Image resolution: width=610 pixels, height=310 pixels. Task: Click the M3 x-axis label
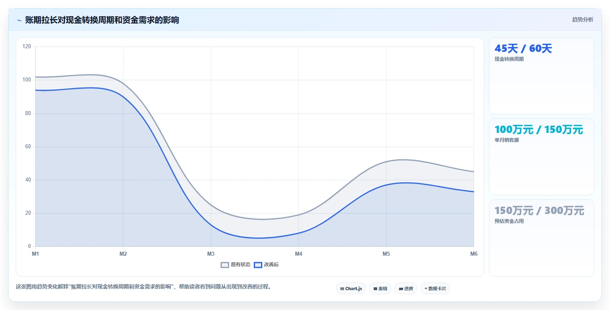point(211,254)
